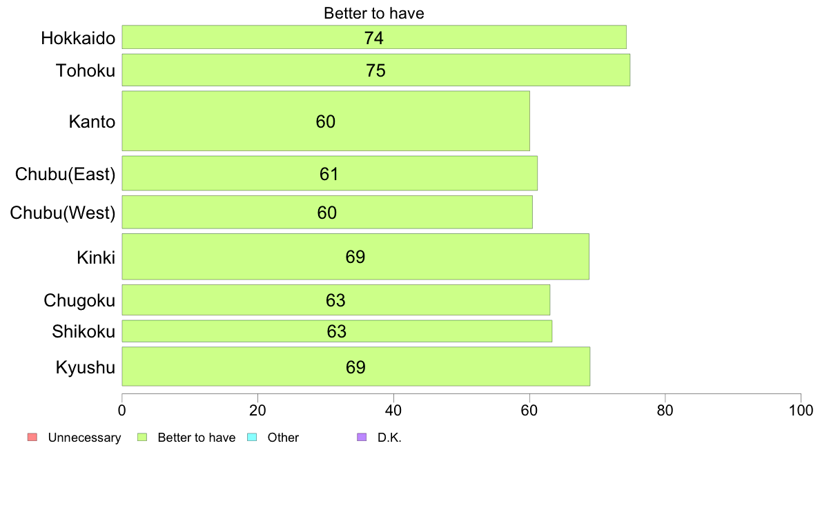Click the Kanto bar with value 60
820x508 pixels.
click(326, 121)
